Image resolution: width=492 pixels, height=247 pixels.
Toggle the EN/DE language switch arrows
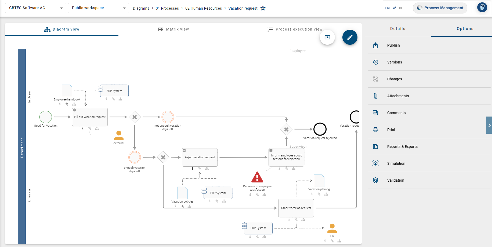point(394,8)
